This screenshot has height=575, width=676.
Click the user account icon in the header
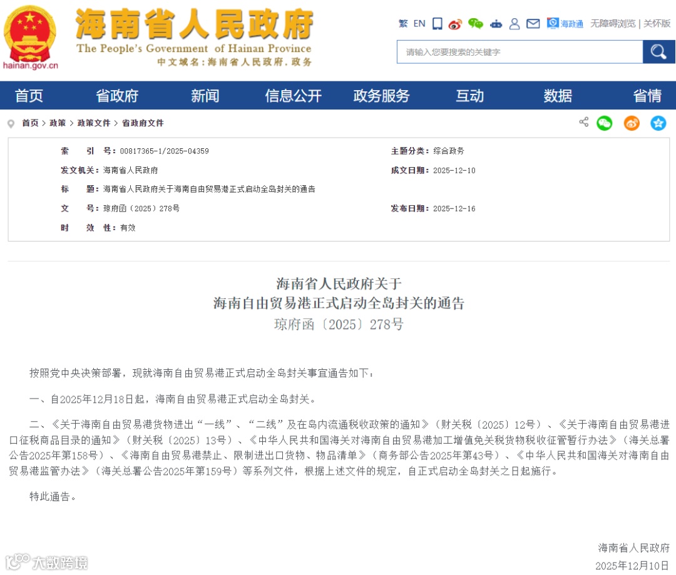click(515, 23)
